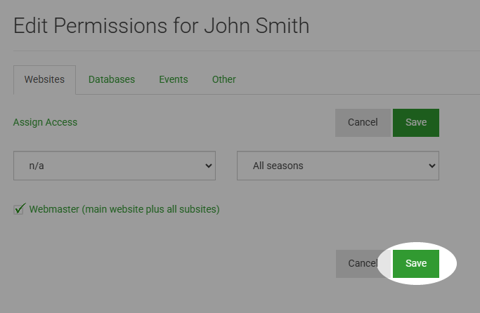Click the bottom Cancel button
The width and height of the screenshot is (480, 313).
363,263
